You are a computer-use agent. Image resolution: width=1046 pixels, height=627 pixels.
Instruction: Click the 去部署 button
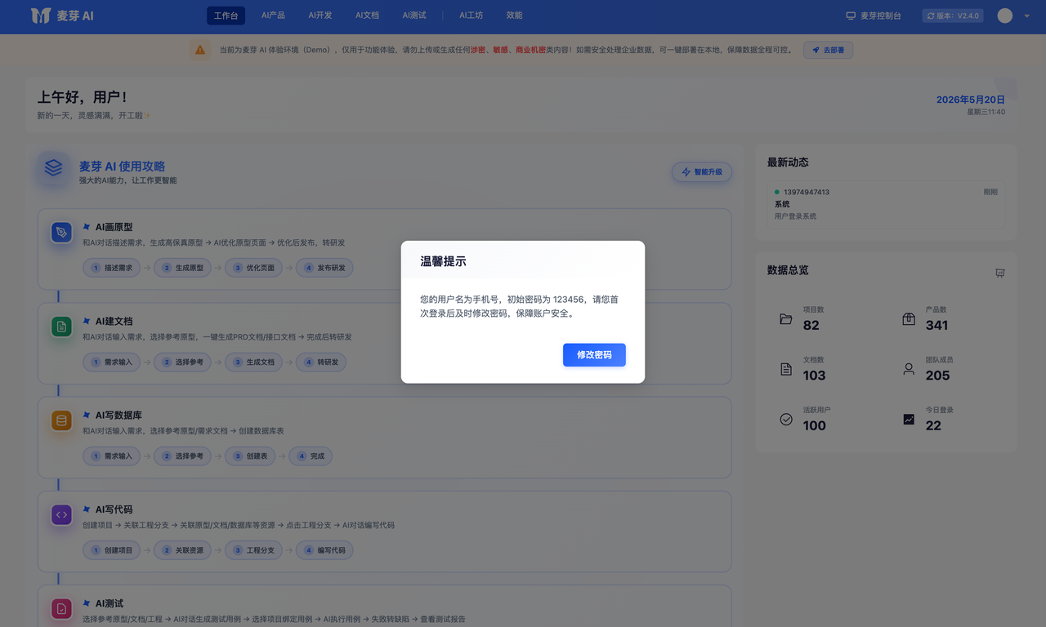click(x=828, y=50)
